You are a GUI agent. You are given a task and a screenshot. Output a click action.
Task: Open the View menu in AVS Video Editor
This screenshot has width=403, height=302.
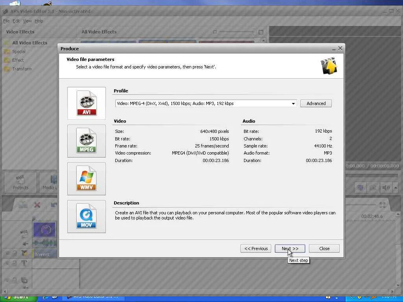27,21
